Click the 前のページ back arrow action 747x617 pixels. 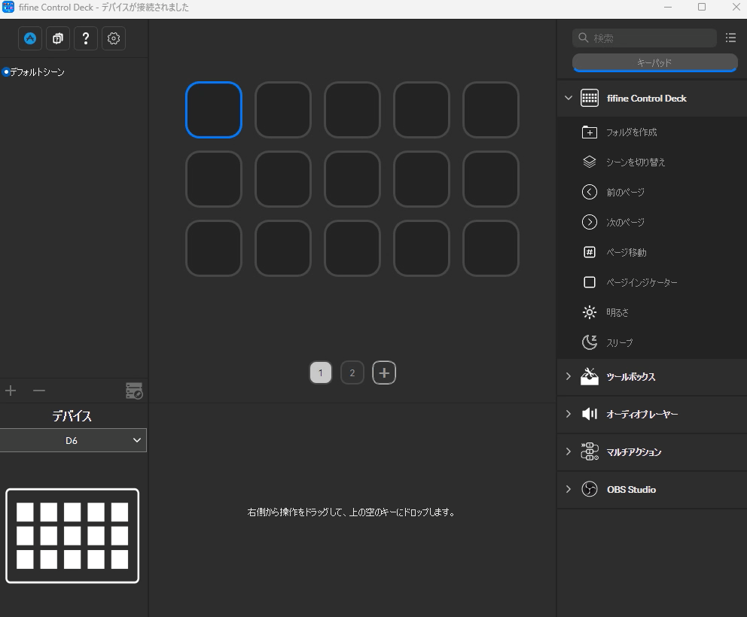point(625,193)
